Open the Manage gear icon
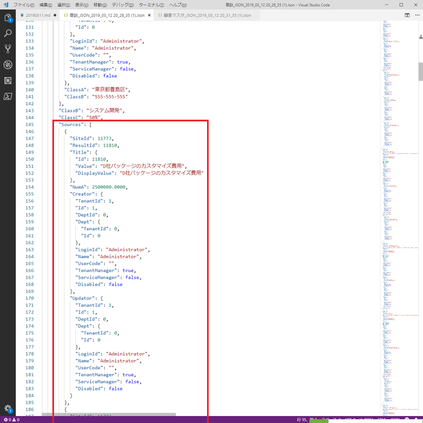Image resolution: width=423 pixels, height=423 pixels. tap(8, 408)
